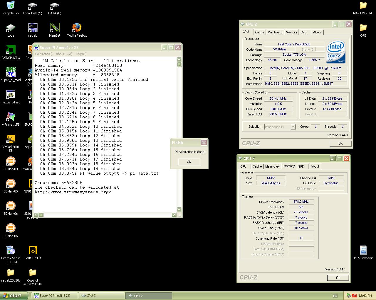
Task: Click OK in the Finish dialog
Action: [189, 162]
